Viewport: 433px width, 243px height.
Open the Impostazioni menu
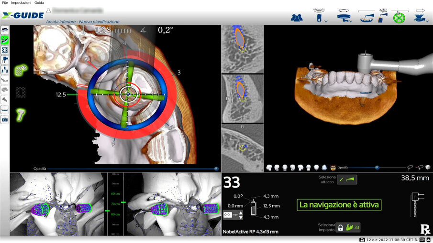(21, 2)
